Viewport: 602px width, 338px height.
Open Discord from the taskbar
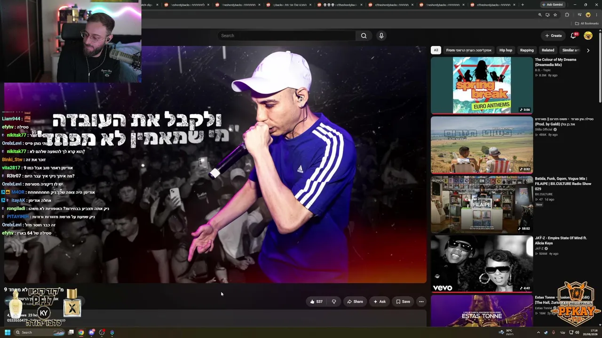(92, 332)
